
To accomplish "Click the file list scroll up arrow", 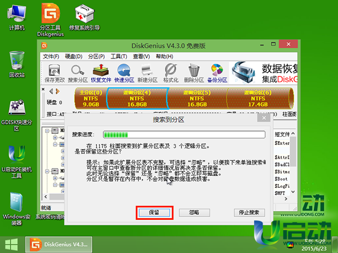I will 293,133.
